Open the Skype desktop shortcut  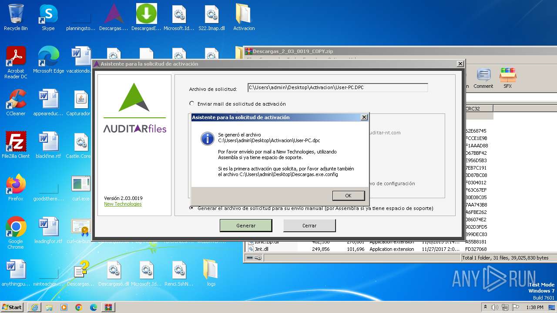[48, 18]
